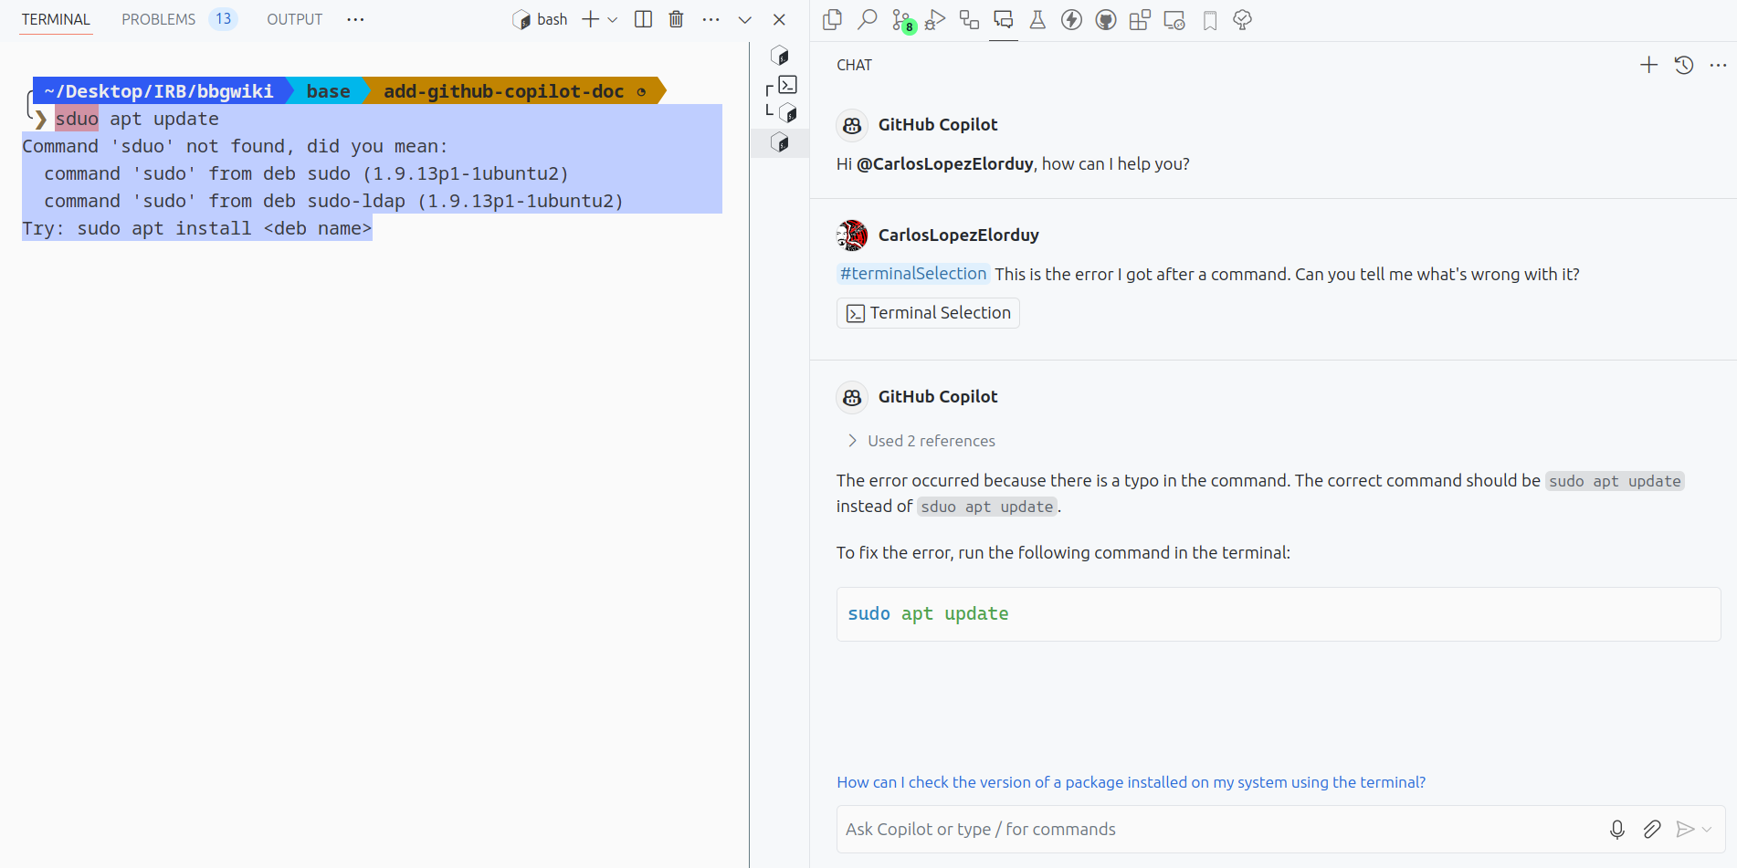1737x868 pixels.
Task: Open the connected-squares view icon
Action: 969,19
